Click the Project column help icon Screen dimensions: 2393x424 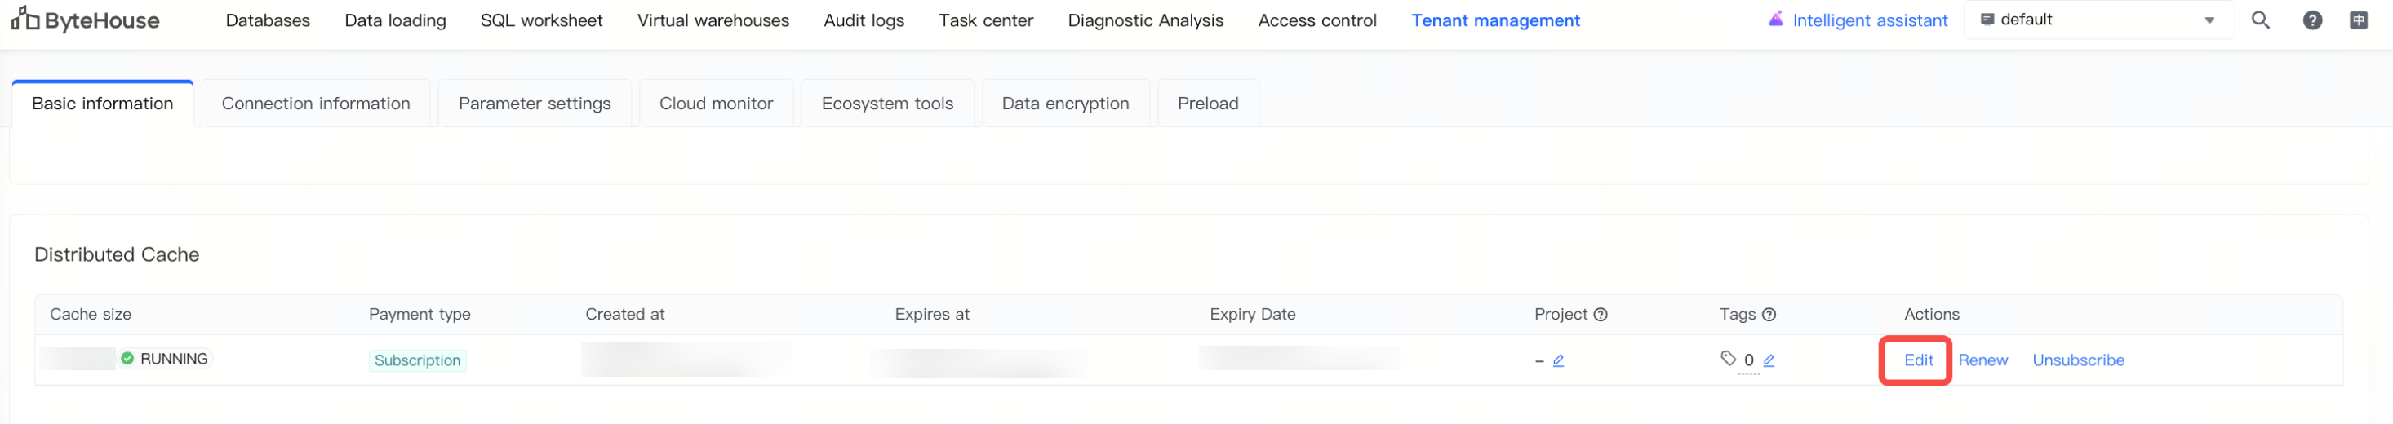pos(1600,315)
